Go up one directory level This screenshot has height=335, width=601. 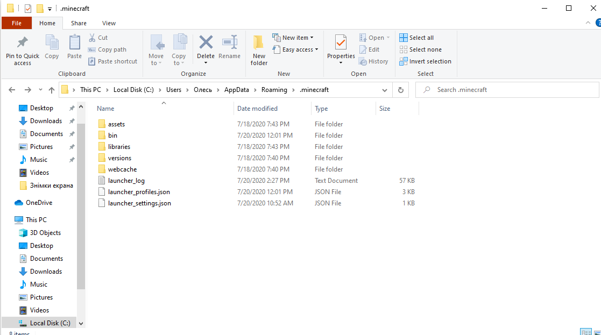click(x=52, y=90)
